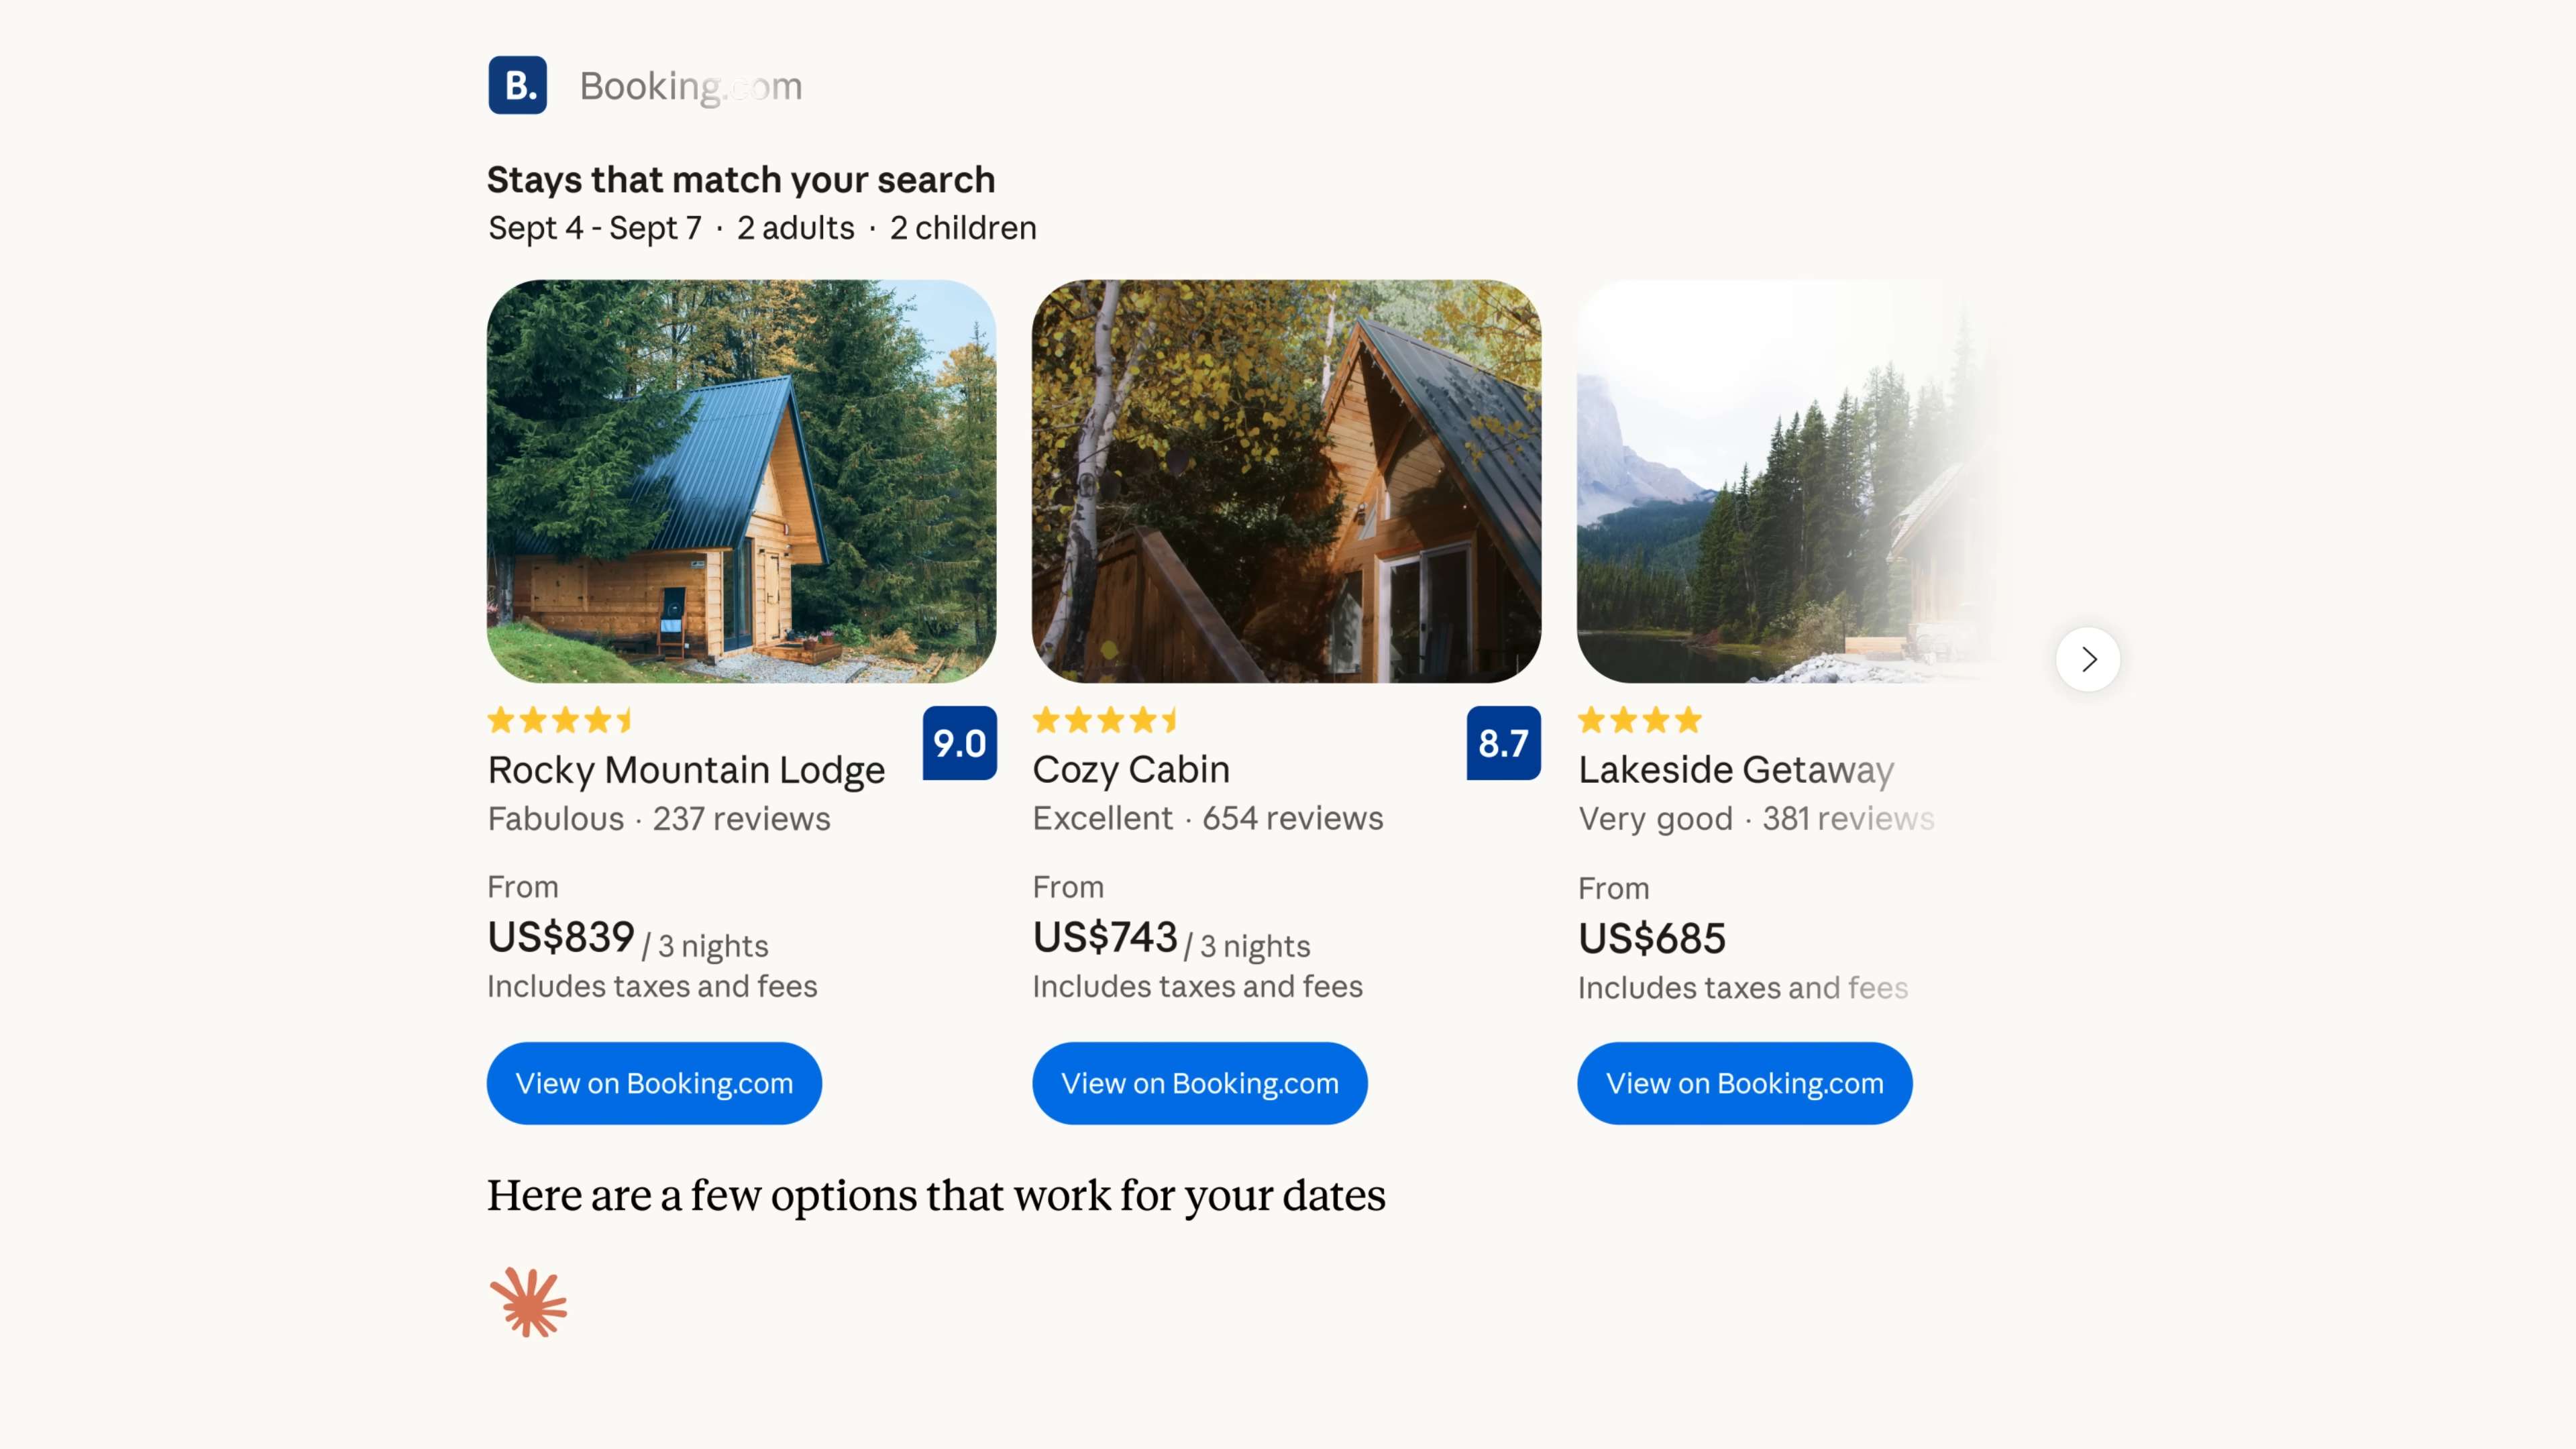Click the 654 reviews text
Screen dimensions: 2576x1449
[x=1292, y=818]
